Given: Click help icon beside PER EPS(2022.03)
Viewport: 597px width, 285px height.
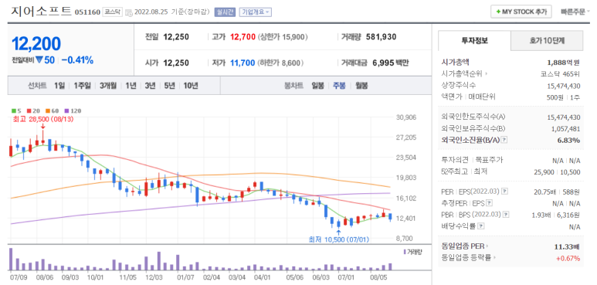Looking at the screenshot, I should [505, 191].
